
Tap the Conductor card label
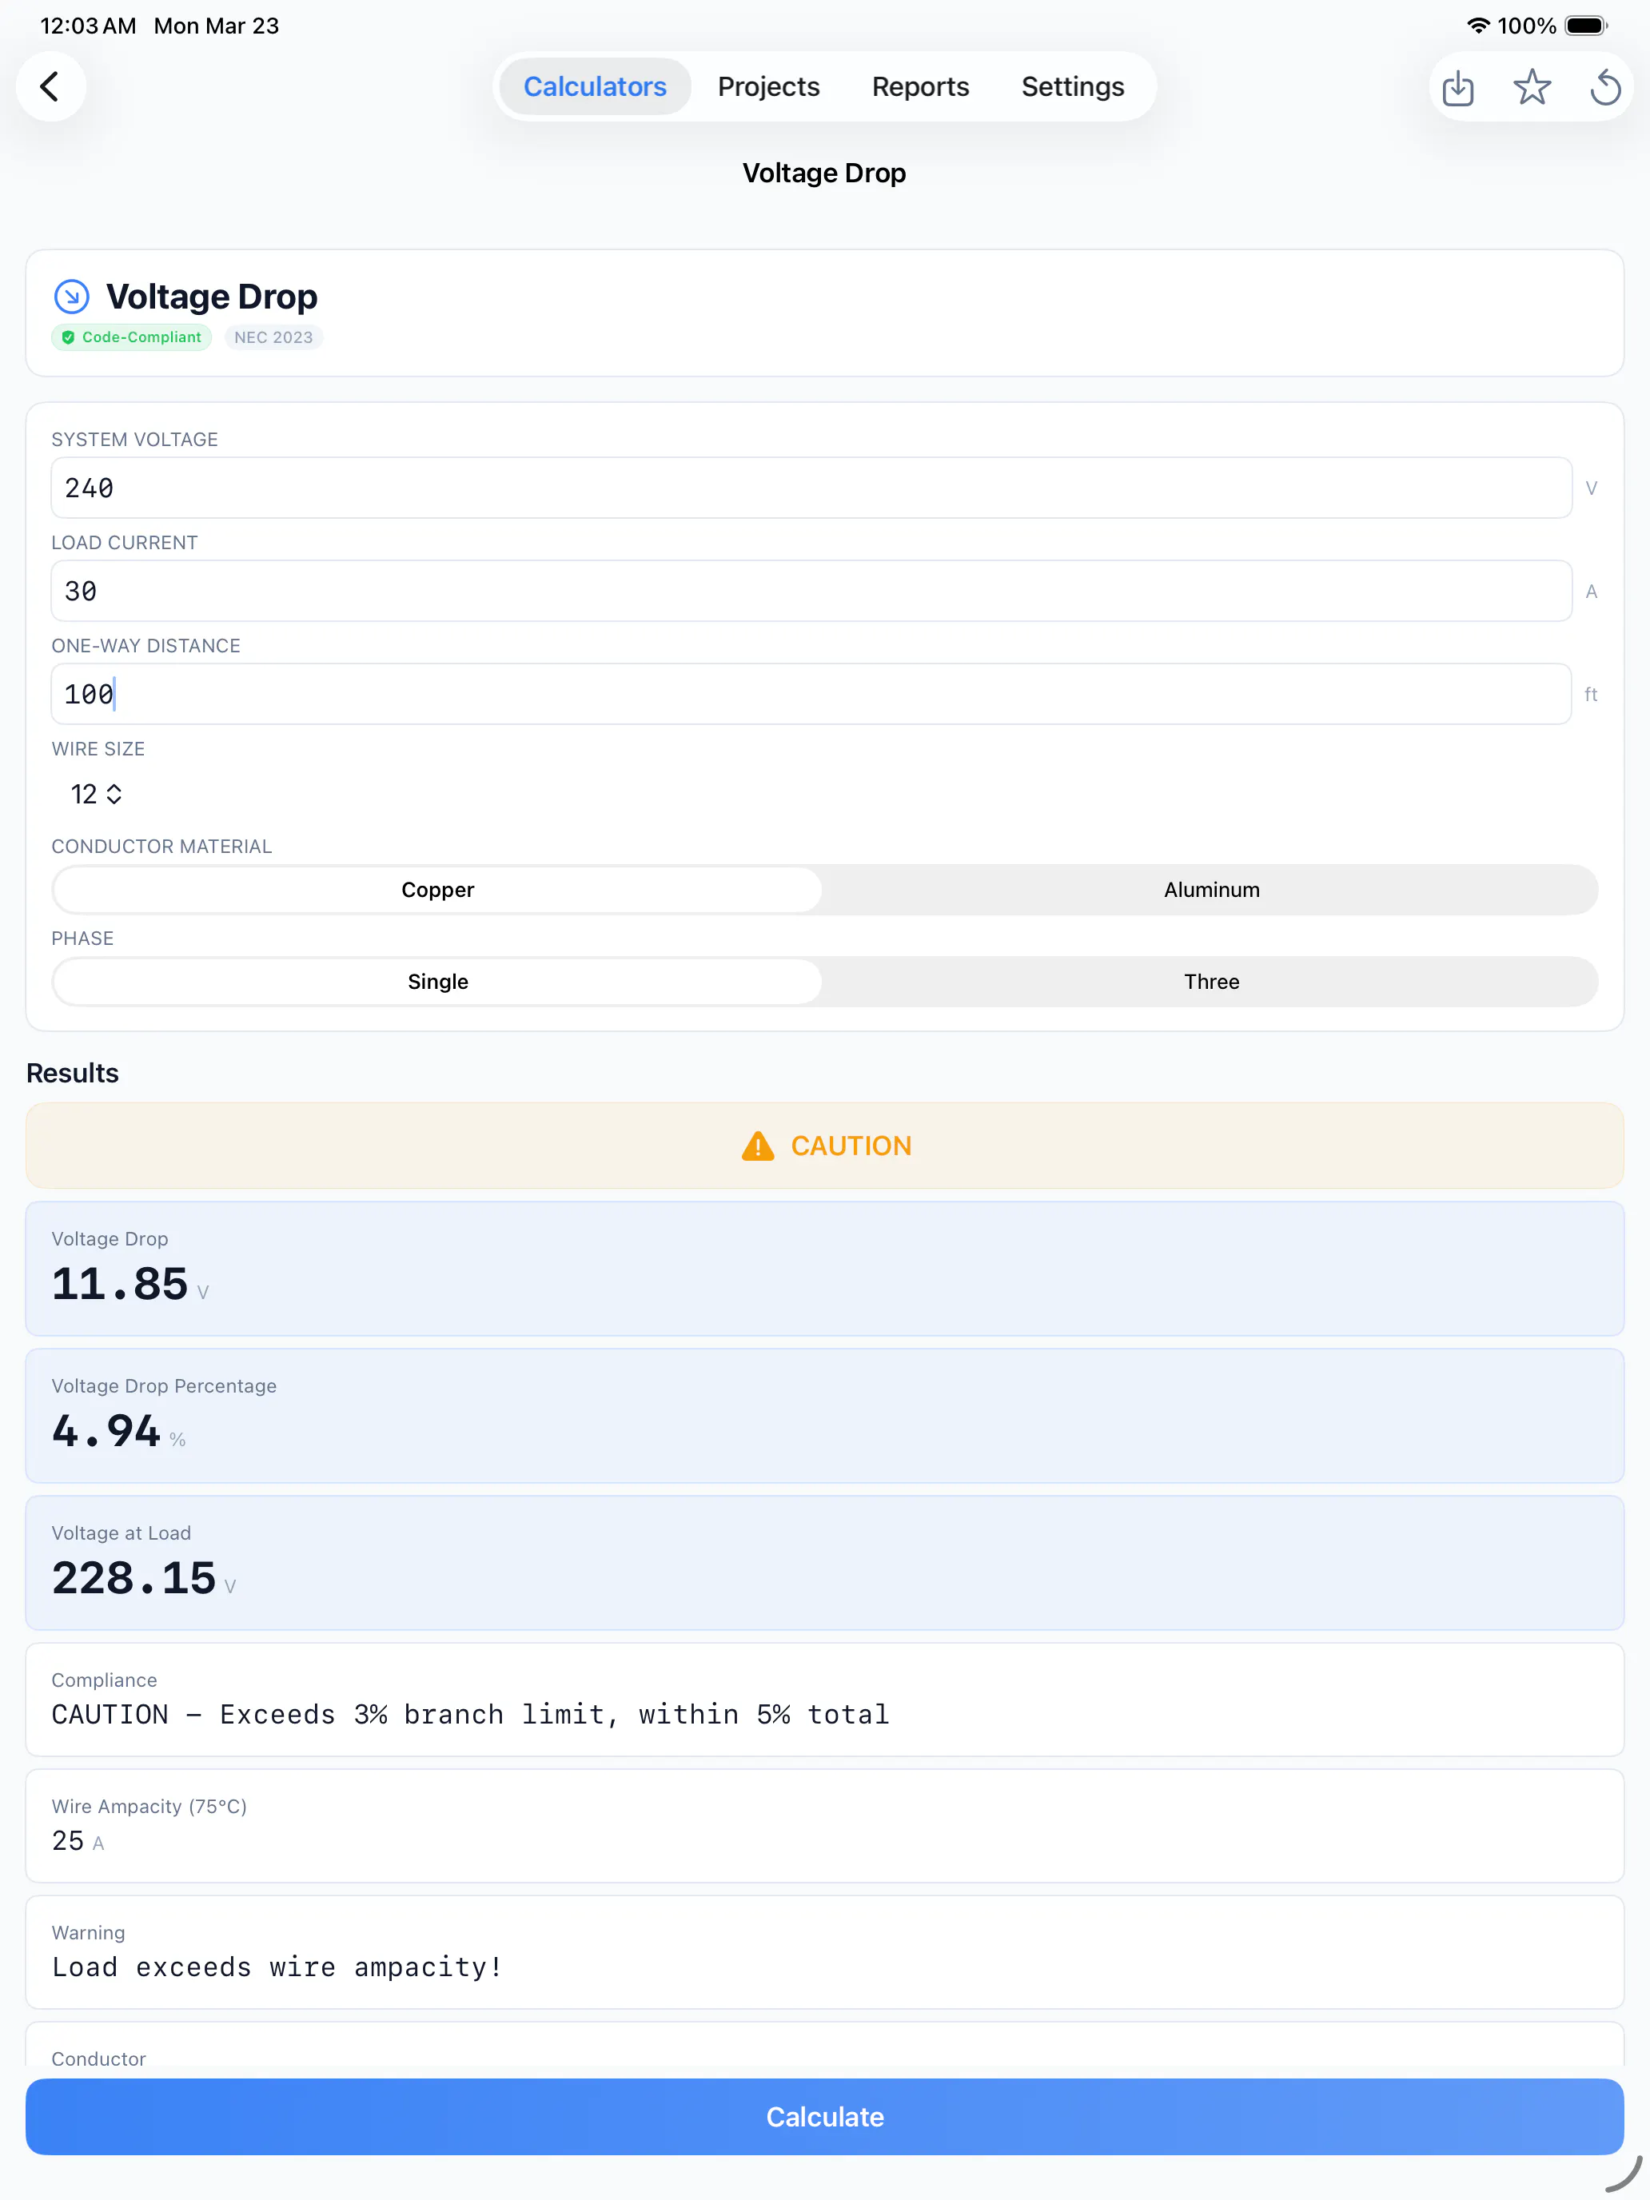(98, 2059)
